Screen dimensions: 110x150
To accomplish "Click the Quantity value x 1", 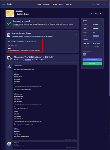I will coord(94,40).
